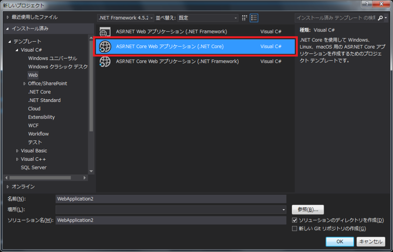The height and width of the screenshot is (252, 393).
Task: Expand 最近使用したファイル section
Action: point(8,17)
